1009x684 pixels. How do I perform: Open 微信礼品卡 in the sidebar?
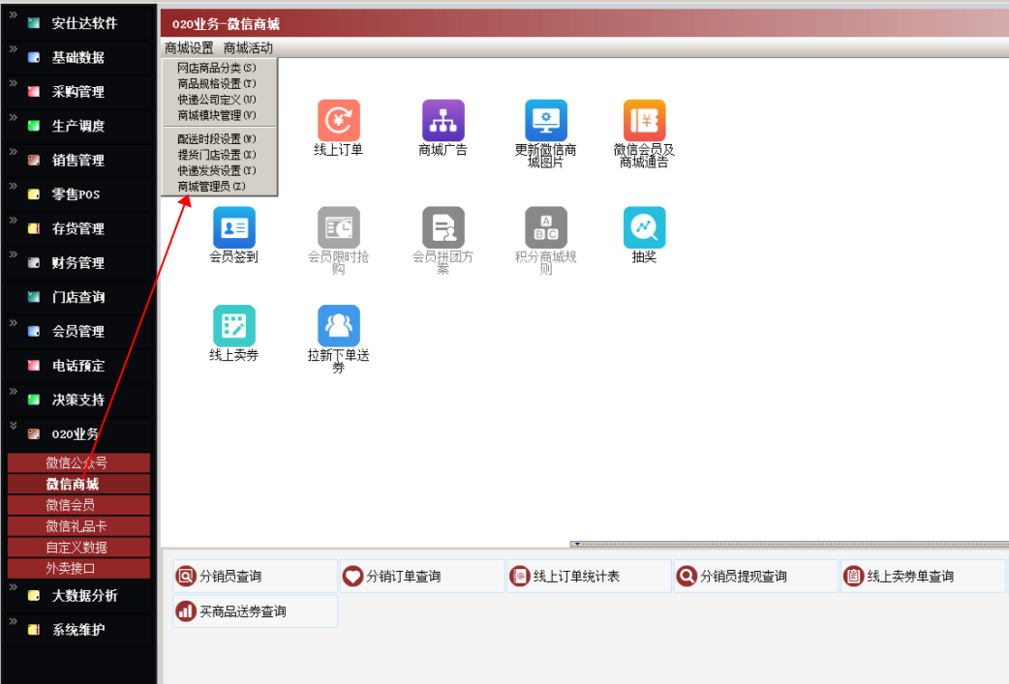[78, 526]
